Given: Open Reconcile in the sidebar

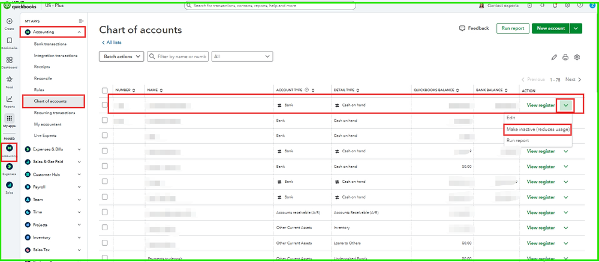Looking at the screenshot, I should click(x=43, y=79).
